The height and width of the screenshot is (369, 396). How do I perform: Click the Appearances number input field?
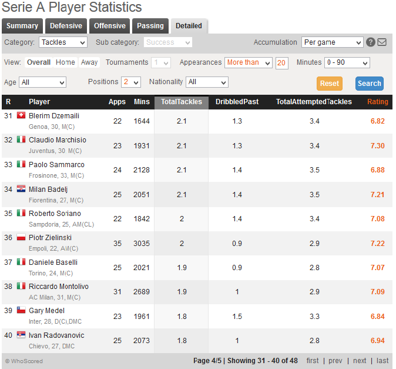coord(281,63)
